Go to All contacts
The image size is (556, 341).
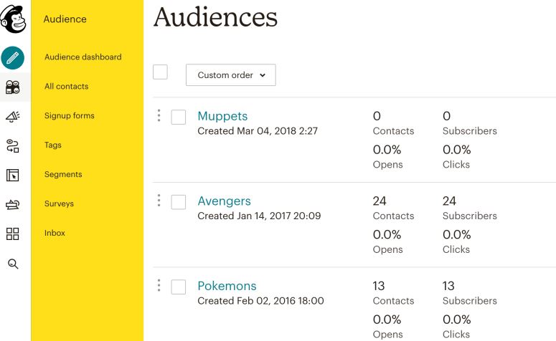pyautogui.click(x=66, y=87)
